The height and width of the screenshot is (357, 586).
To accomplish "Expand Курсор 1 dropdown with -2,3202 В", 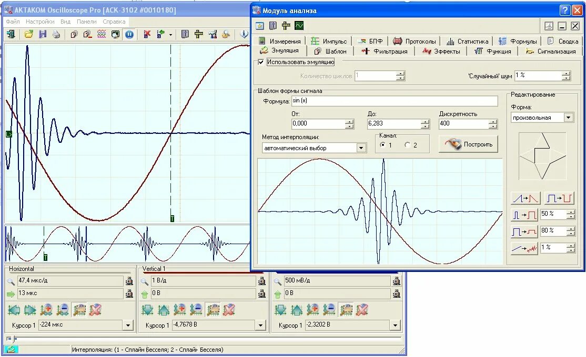I will click(395, 325).
